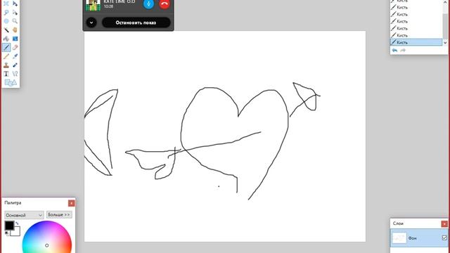Image resolution: width=450 pixels, height=253 pixels.
Task: Reset colors to black and white
Action: [7, 233]
